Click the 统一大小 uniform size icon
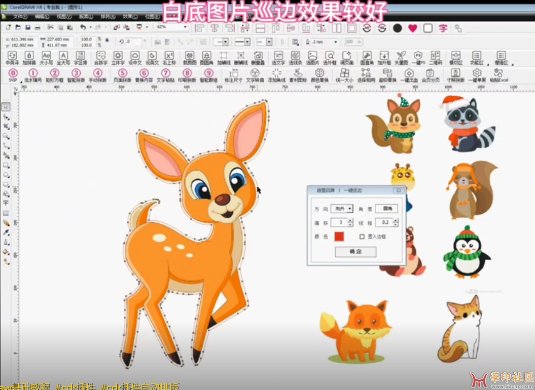The image size is (535, 390). click(345, 75)
